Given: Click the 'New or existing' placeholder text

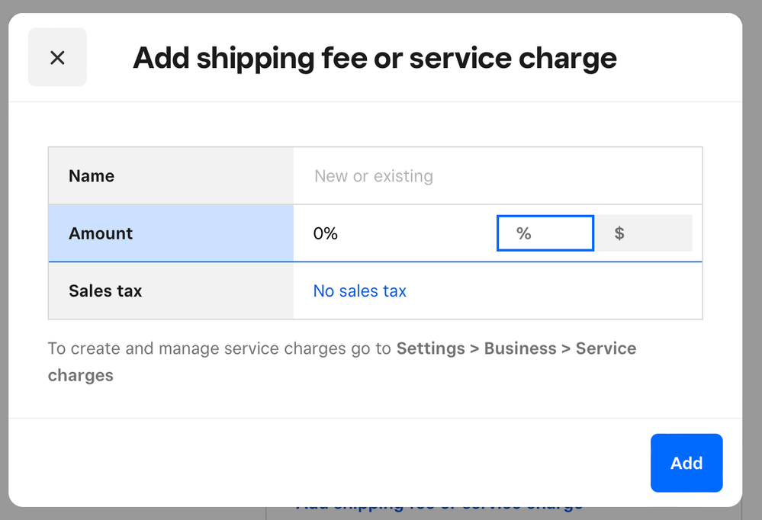Looking at the screenshot, I should [374, 176].
